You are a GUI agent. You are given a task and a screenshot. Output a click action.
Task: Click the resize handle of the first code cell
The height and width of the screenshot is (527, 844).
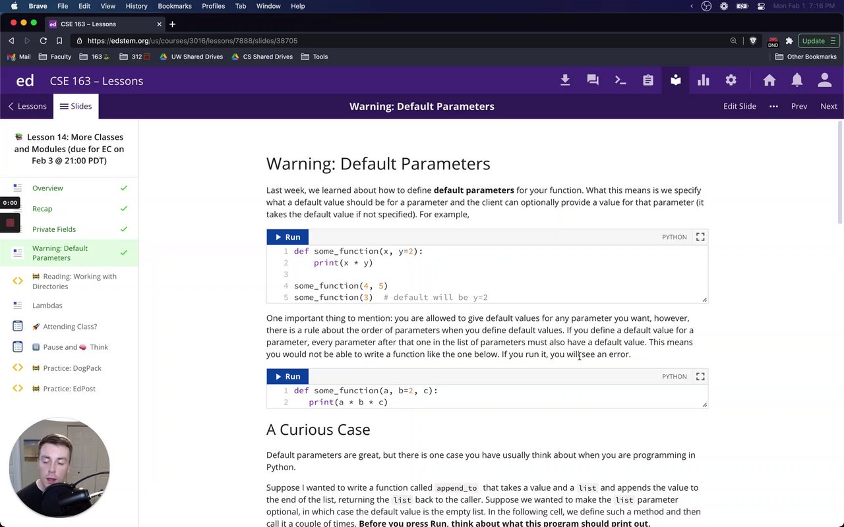pos(704,300)
